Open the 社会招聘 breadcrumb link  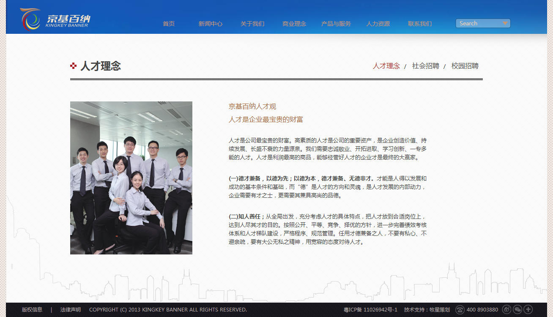point(425,66)
